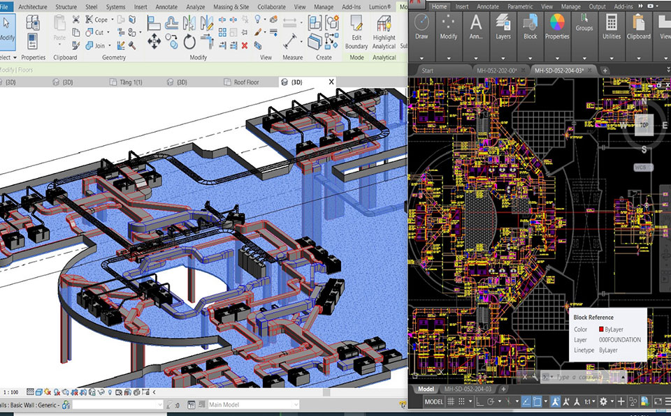Screen dimensions: 671x416
Task: Toggle the ByLayer color swatch entry
Action: click(x=600, y=329)
